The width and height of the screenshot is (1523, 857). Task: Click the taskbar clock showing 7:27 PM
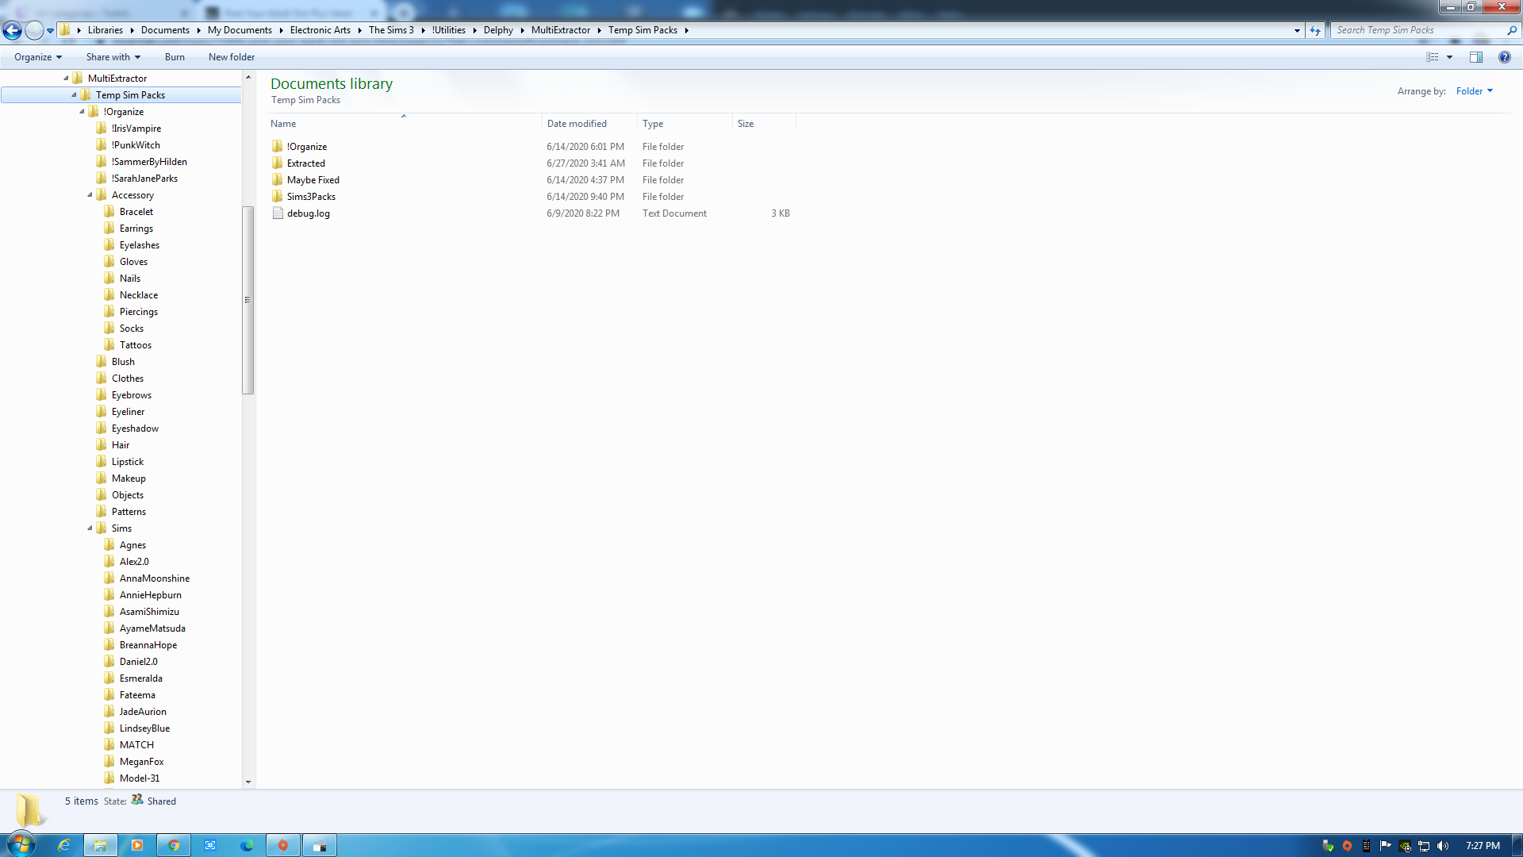[1483, 846]
